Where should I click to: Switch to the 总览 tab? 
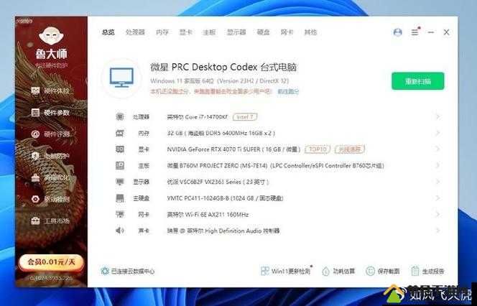point(108,32)
